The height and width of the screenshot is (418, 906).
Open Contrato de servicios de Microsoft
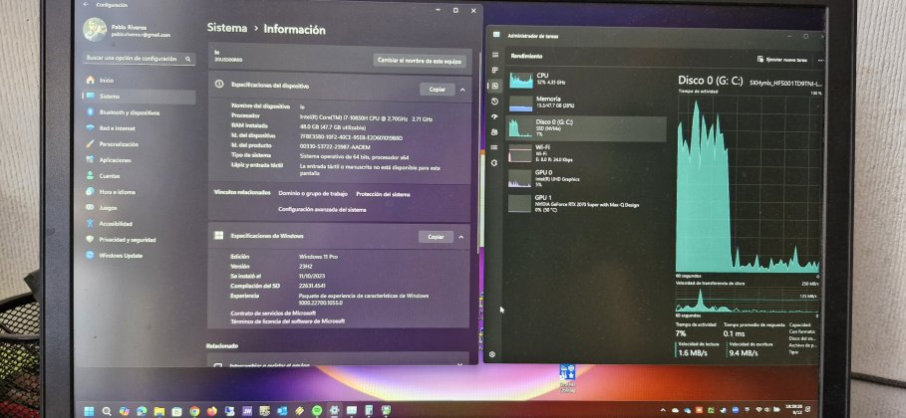[x=273, y=313]
